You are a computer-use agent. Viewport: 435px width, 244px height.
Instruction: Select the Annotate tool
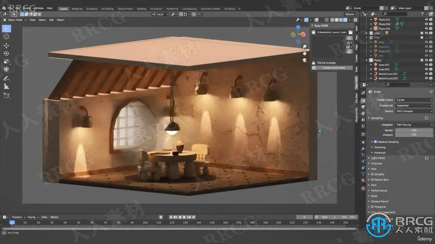tap(6, 78)
